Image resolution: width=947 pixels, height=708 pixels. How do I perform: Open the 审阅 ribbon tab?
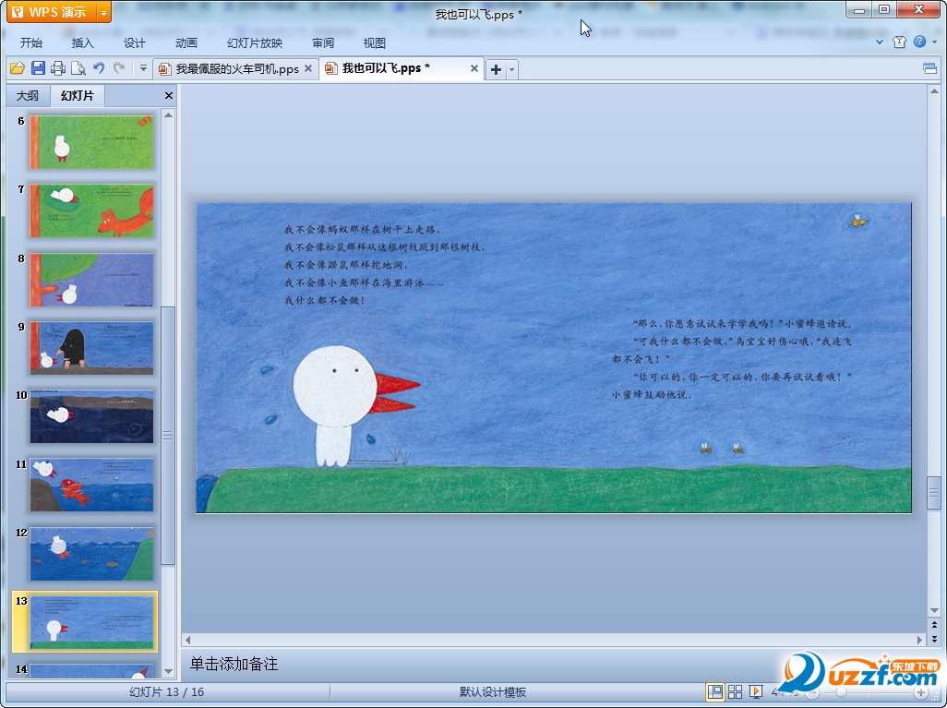(x=323, y=42)
